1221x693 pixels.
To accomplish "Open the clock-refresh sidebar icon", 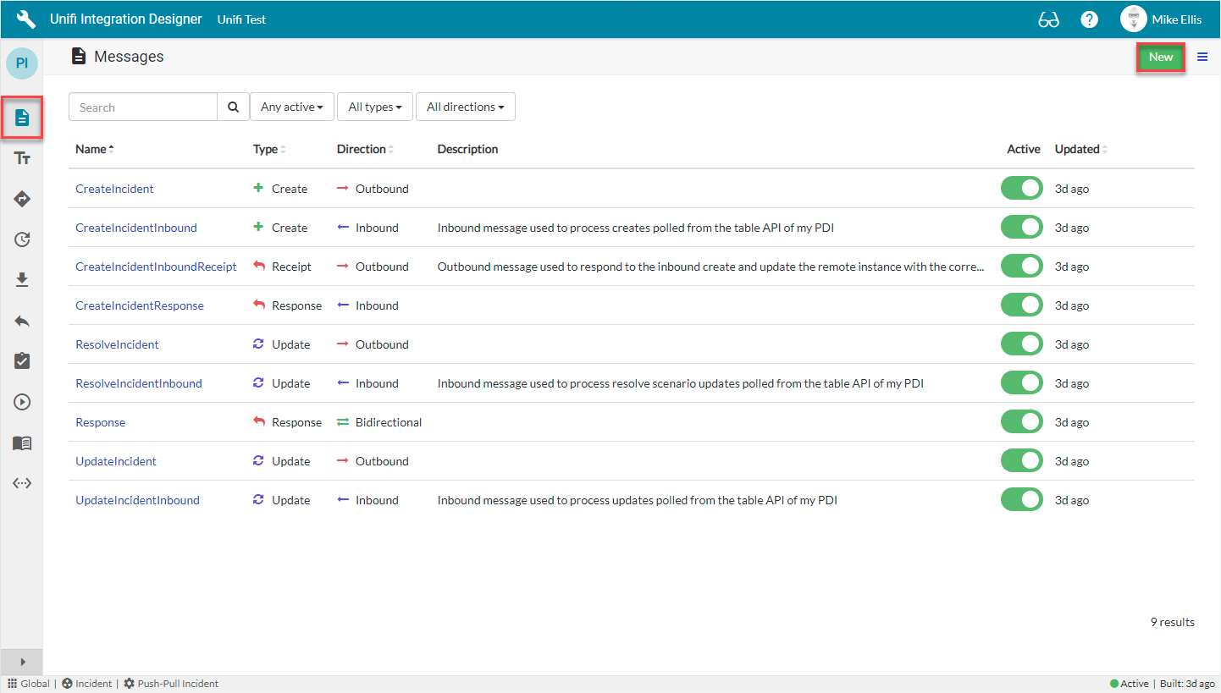I will [x=22, y=239].
